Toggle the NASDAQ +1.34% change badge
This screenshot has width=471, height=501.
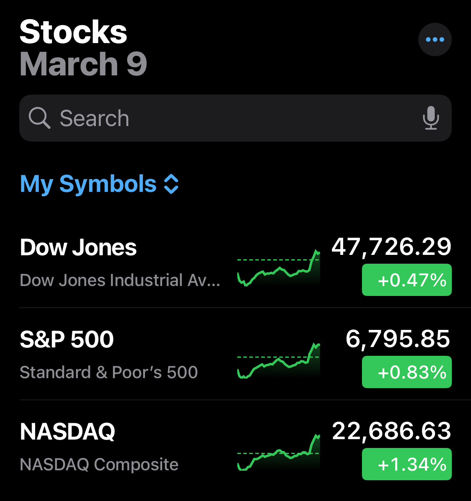[x=407, y=464]
